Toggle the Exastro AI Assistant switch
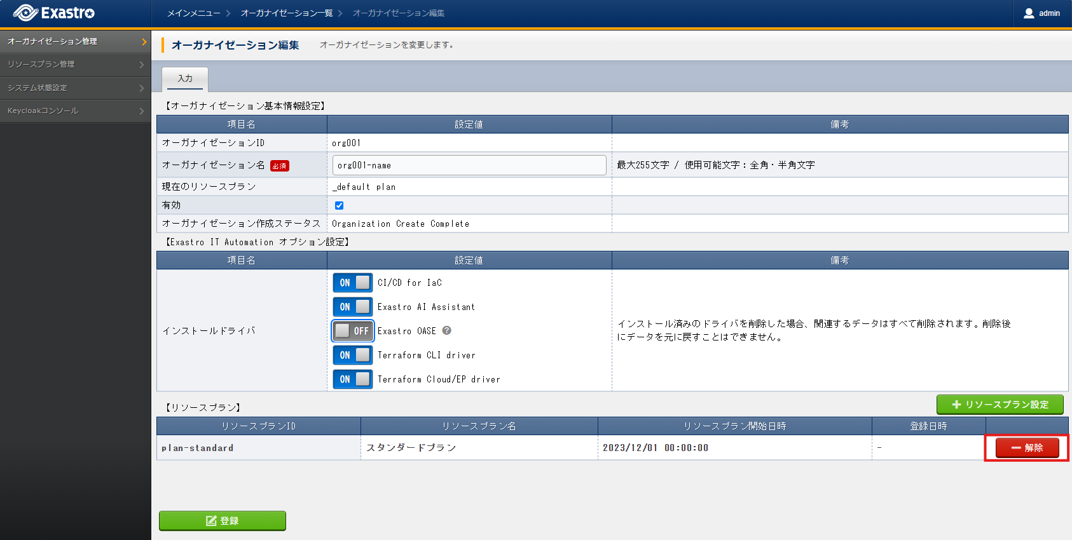1072x540 pixels. 353,307
